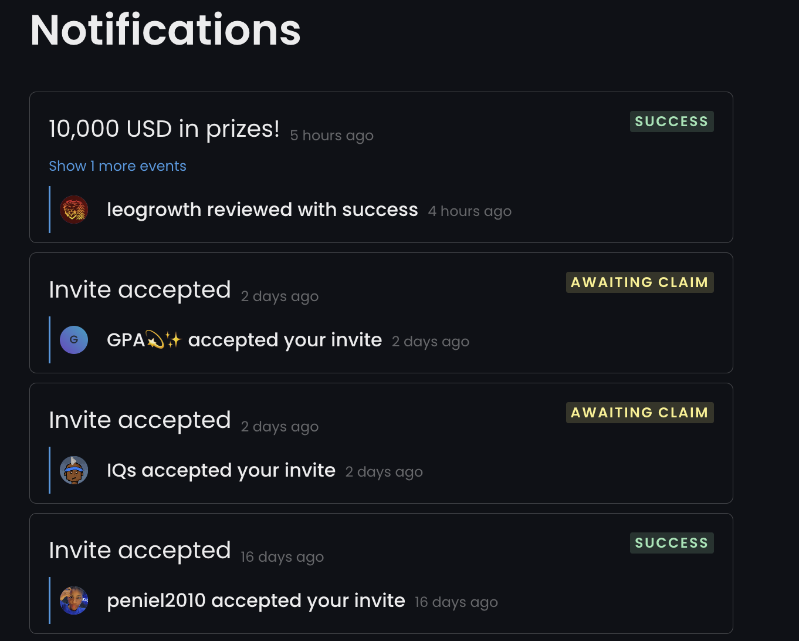Open IQs accepted your invite event
Image resolution: width=799 pixels, height=641 pixels.
click(221, 470)
